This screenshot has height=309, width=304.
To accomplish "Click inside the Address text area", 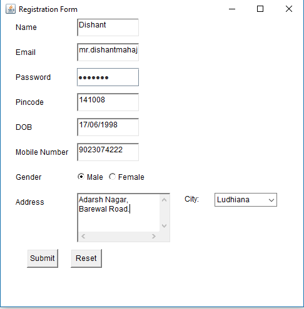I will pyautogui.click(x=119, y=213).
